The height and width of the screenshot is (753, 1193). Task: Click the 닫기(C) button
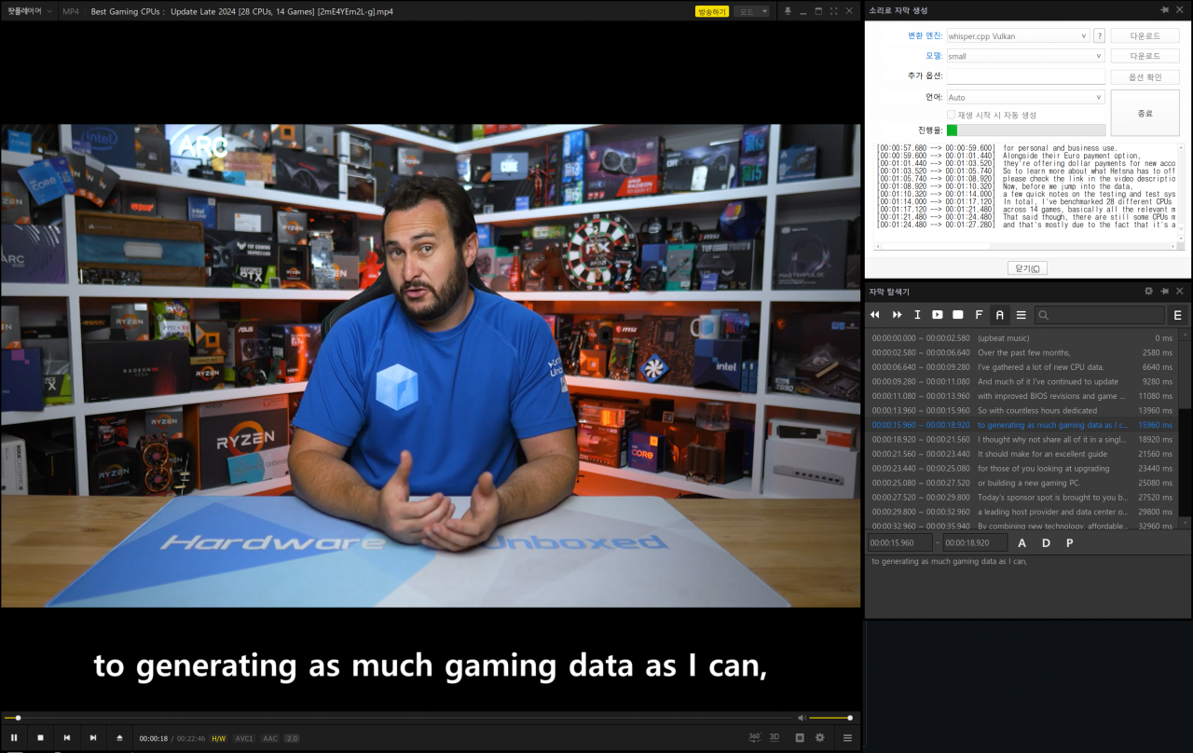click(1027, 268)
